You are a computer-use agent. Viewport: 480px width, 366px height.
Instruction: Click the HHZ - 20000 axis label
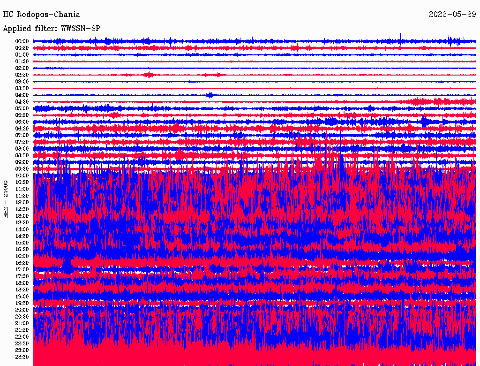(x=6, y=198)
